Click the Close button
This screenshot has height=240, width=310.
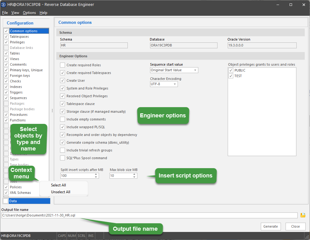[x=295, y=226]
